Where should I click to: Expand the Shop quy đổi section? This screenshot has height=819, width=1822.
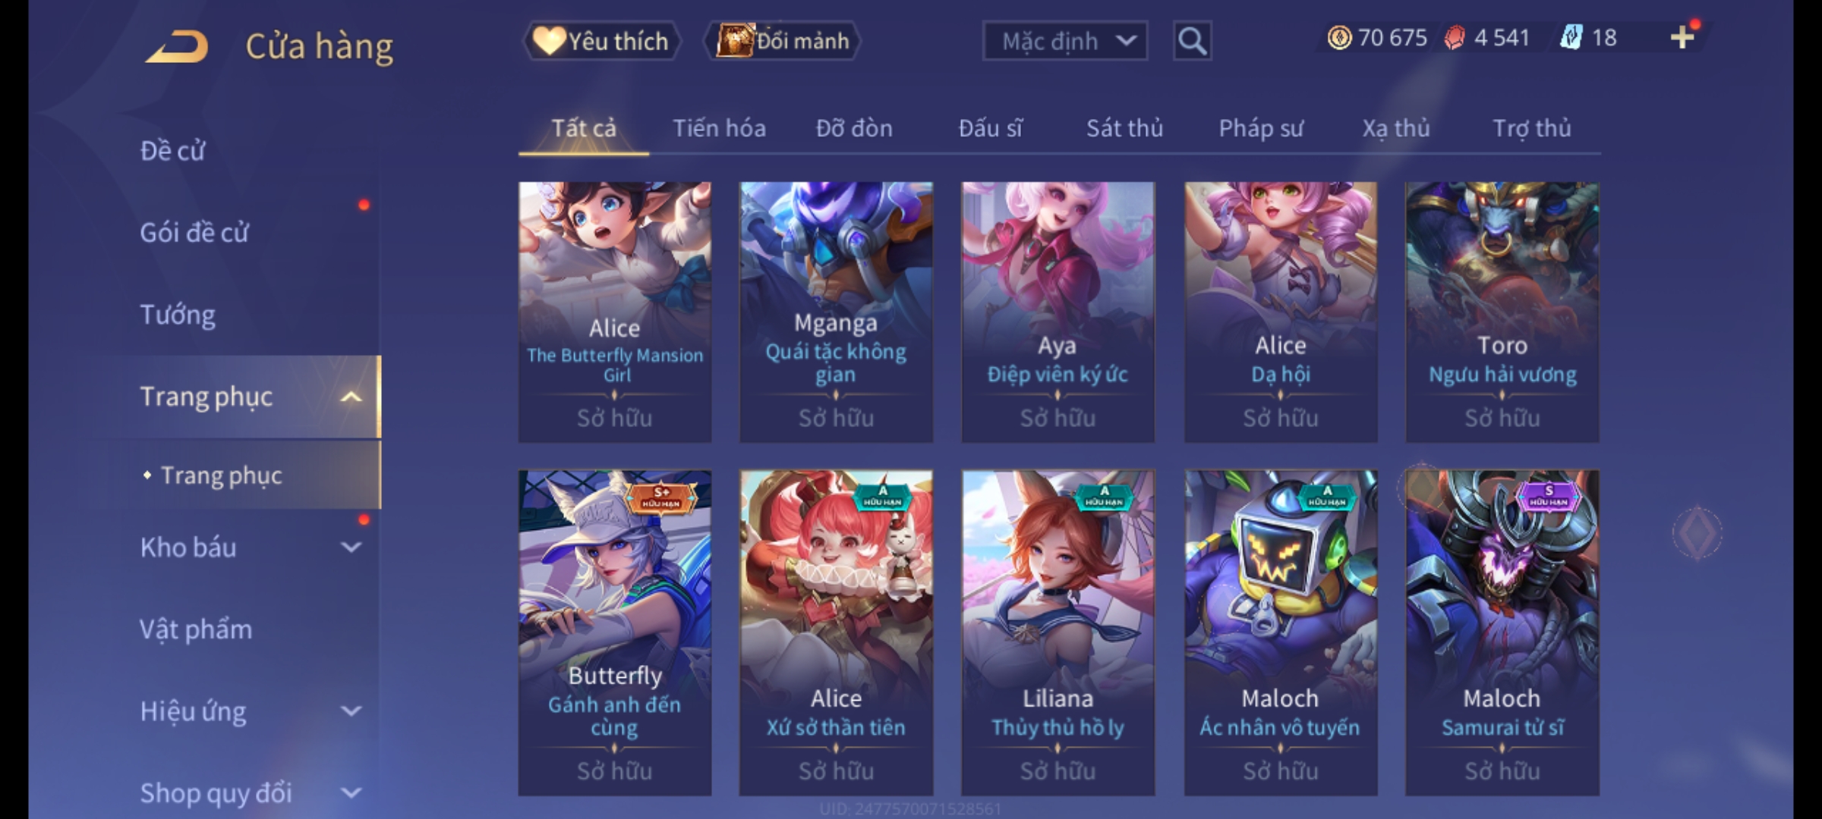[351, 792]
